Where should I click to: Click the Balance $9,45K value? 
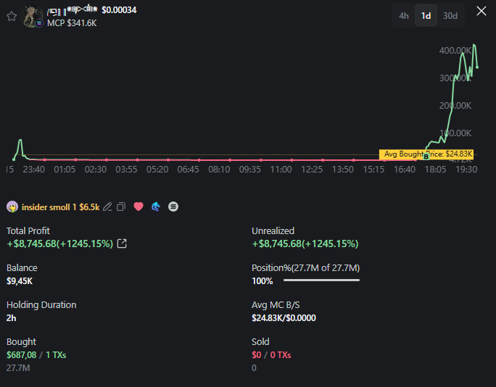pyautogui.click(x=20, y=280)
